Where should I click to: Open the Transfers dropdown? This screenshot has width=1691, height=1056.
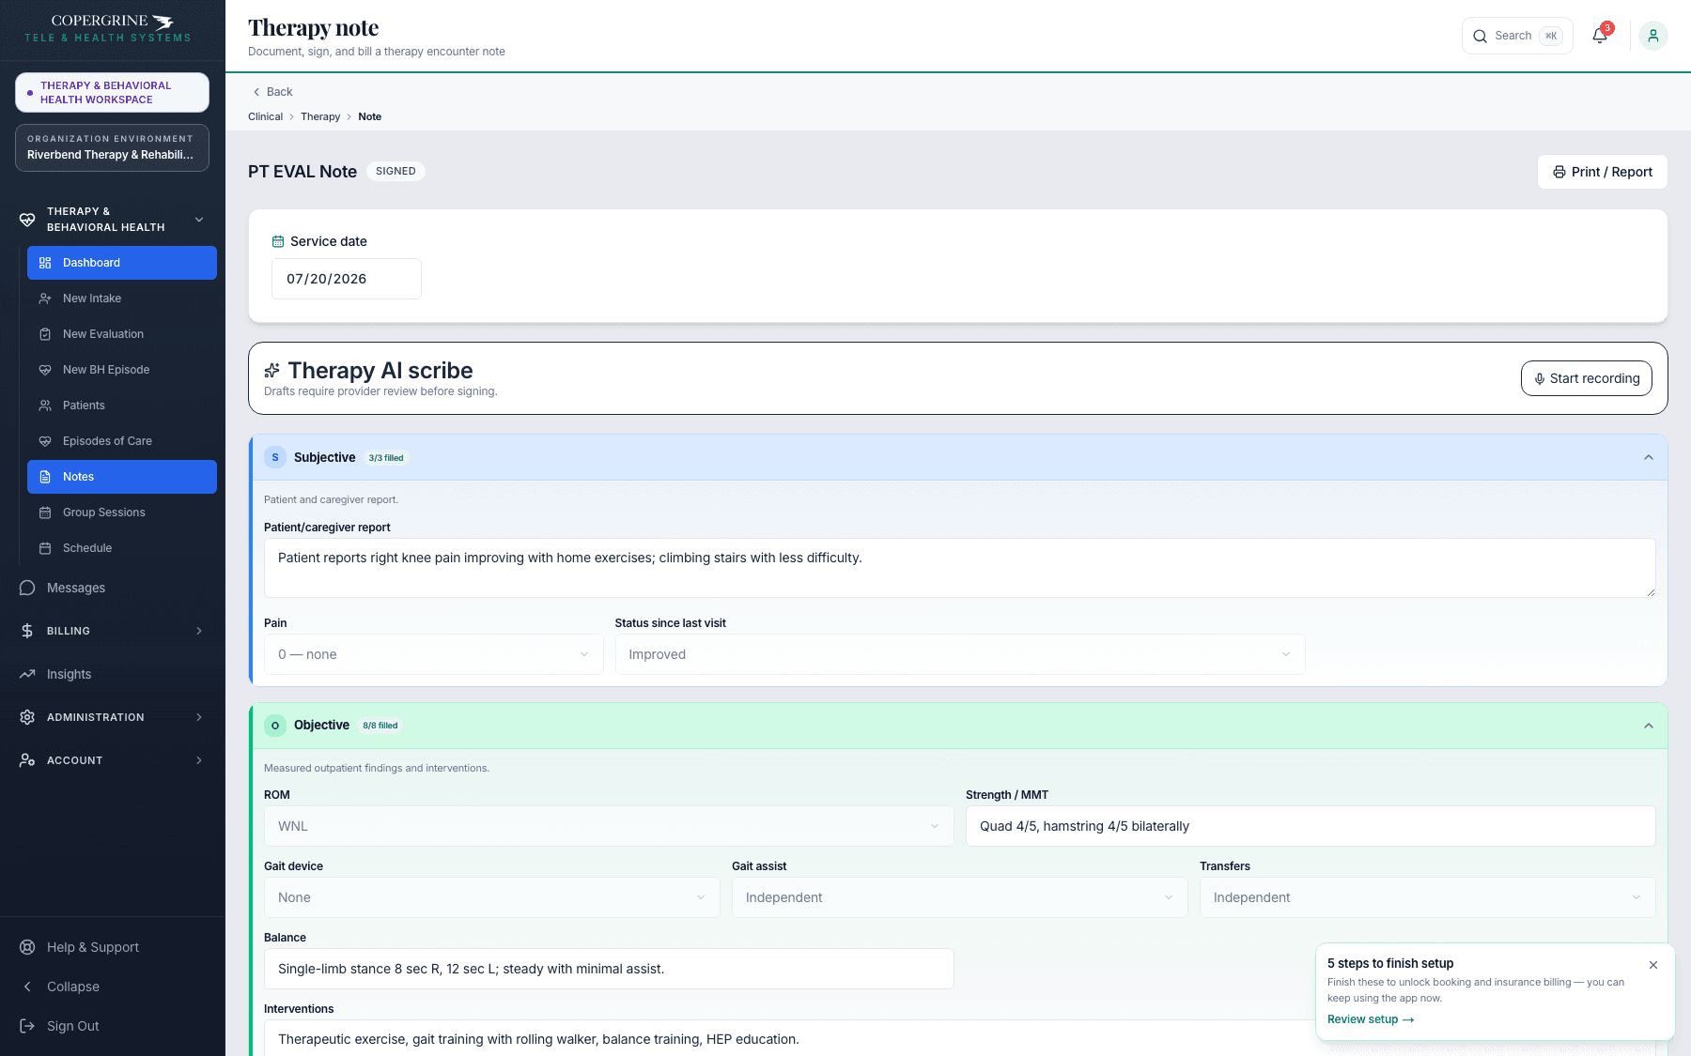point(1428,897)
